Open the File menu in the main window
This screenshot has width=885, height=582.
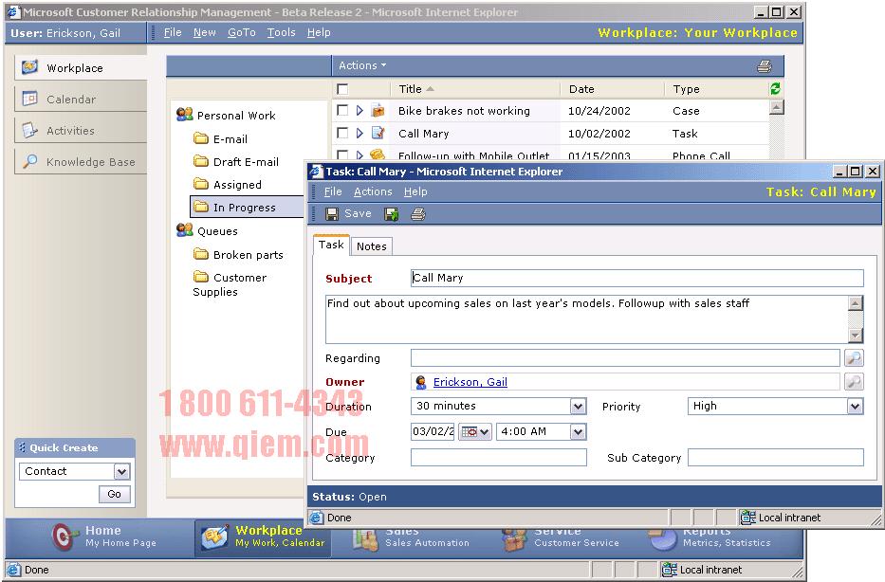coord(173,33)
